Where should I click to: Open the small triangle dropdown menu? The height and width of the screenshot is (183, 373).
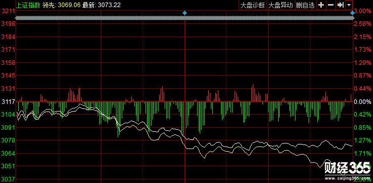point(349,5)
